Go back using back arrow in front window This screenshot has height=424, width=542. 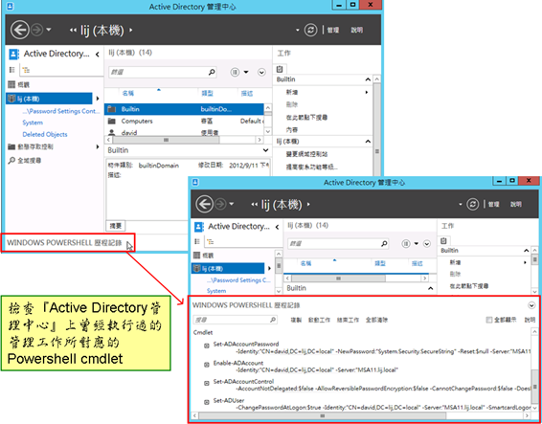(204, 204)
